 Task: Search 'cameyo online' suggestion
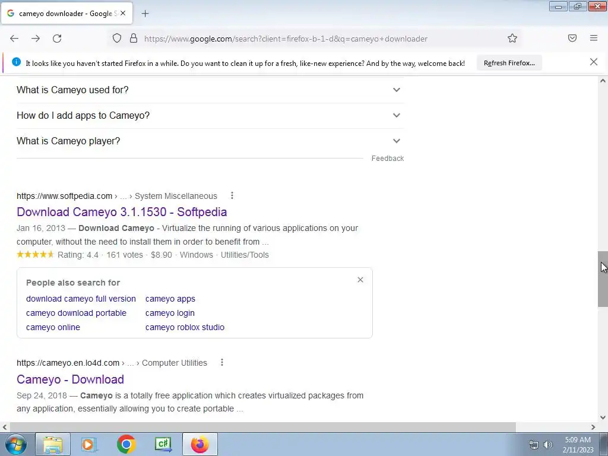pyautogui.click(x=53, y=327)
